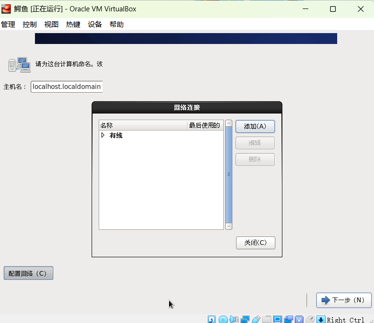
Task: Click the scroll-down arrow in connection list
Action: pyautogui.click(x=229, y=226)
